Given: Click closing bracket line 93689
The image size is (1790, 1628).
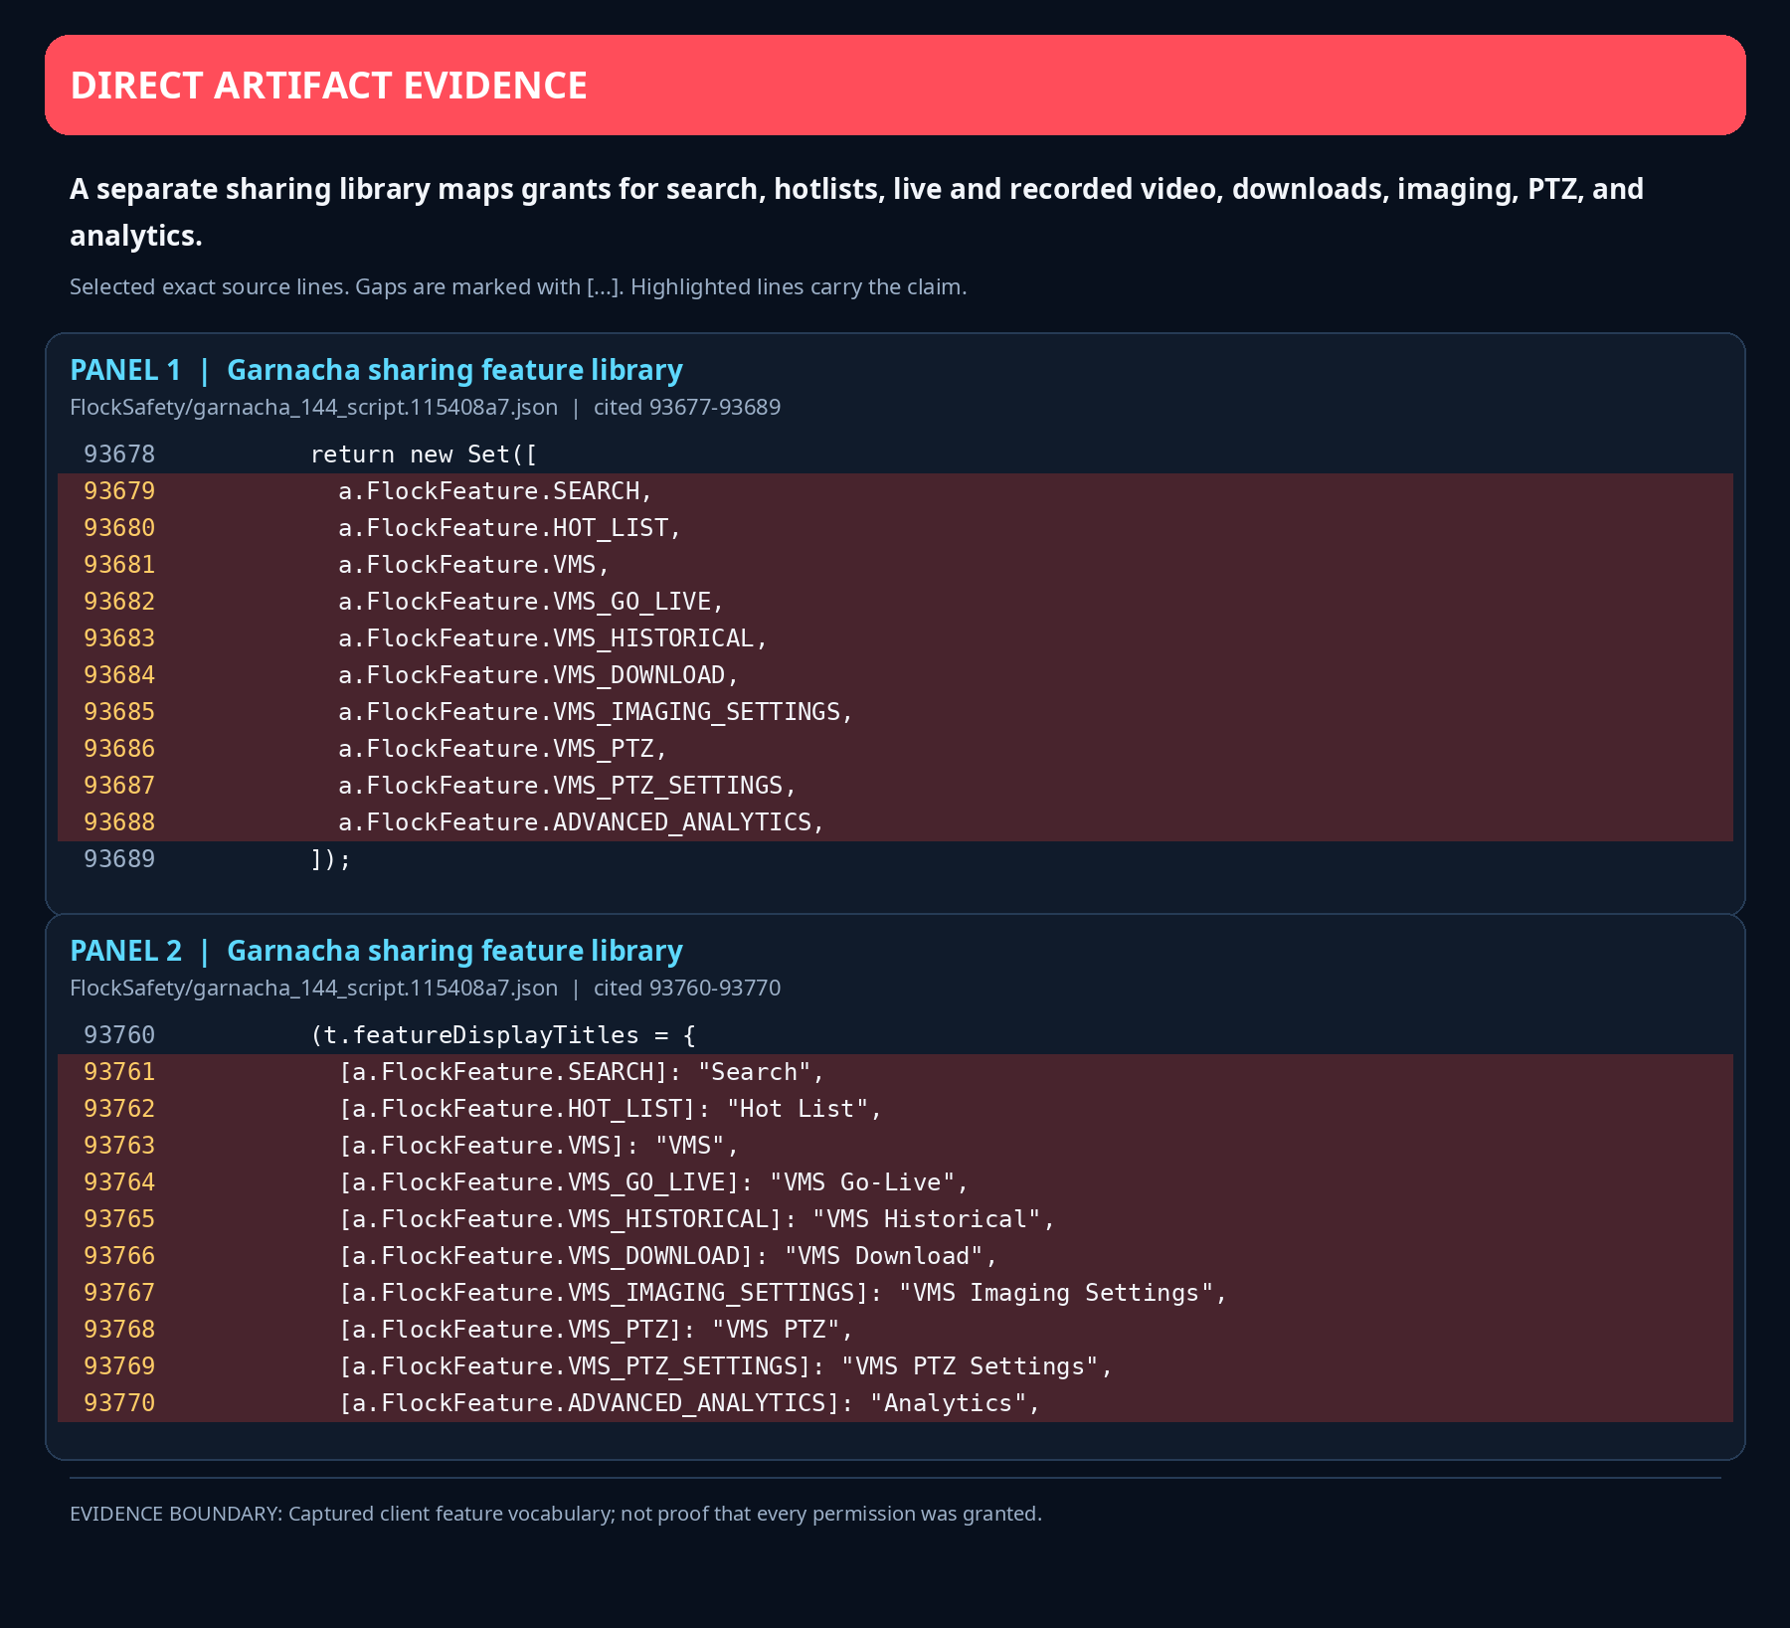Looking at the screenshot, I should click(895, 859).
